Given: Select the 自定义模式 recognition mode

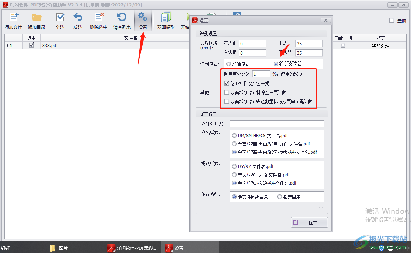Looking at the screenshot, I should tap(276, 64).
